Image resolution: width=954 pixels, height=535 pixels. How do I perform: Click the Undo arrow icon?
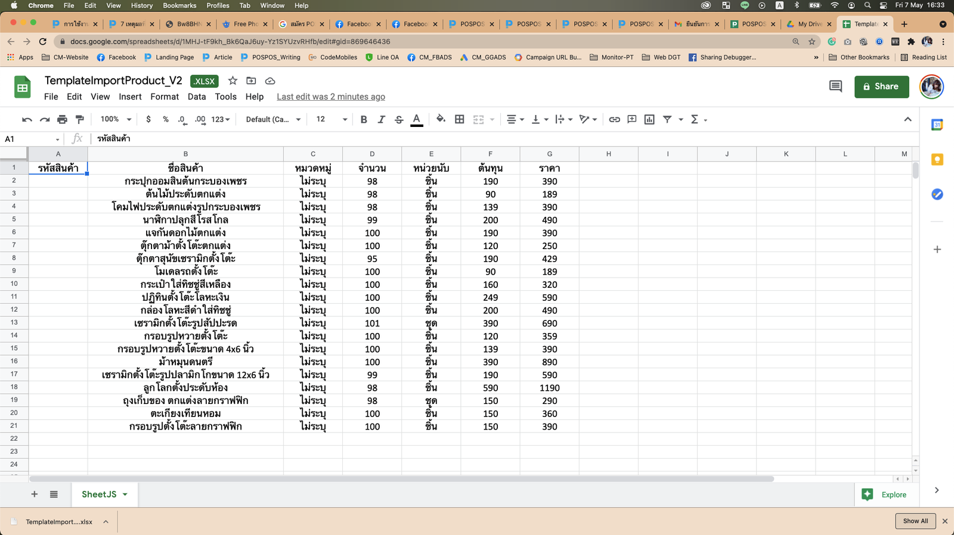(x=27, y=120)
